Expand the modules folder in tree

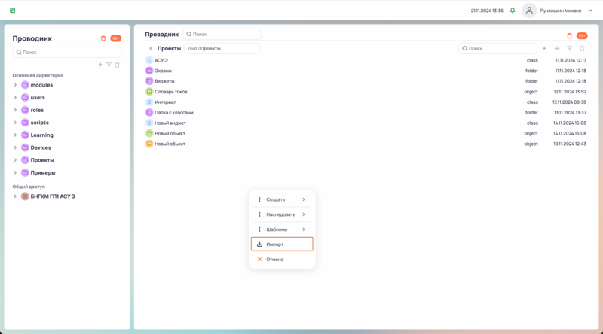click(15, 85)
